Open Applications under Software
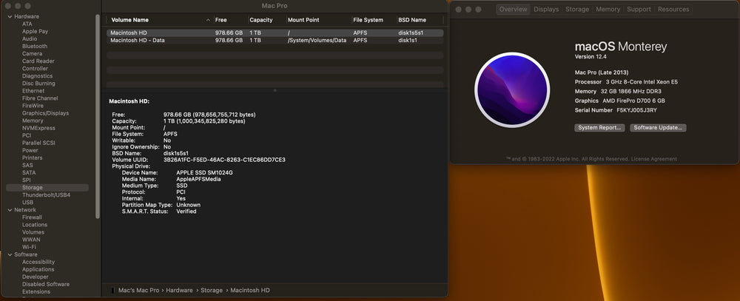Viewport: 740px width, 301px height. tap(38, 269)
